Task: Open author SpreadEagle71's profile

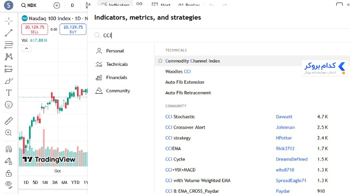Action: (x=291, y=180)
